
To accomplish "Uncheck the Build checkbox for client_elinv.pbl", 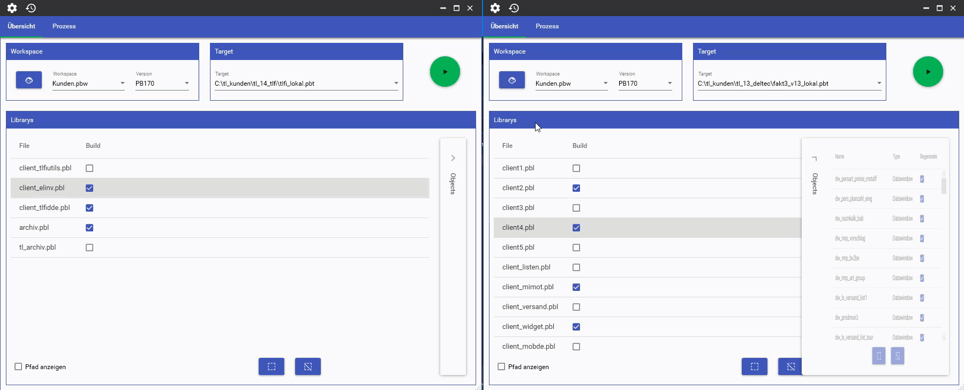I will tap(89, 188).
